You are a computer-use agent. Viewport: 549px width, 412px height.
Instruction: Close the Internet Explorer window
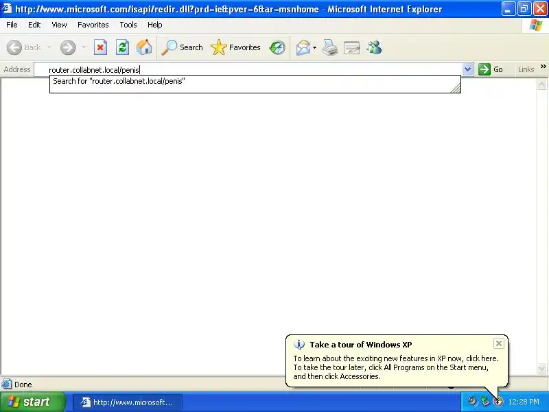pyautogui.click(x=540, y=9)
